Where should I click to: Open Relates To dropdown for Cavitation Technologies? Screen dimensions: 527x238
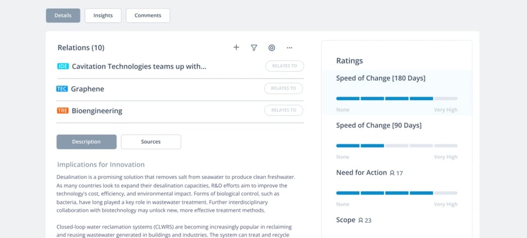coord(284,66)
